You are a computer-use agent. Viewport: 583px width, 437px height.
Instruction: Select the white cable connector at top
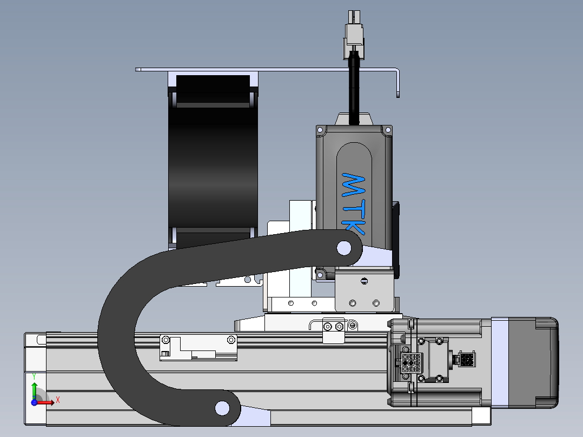click(354, 34)
